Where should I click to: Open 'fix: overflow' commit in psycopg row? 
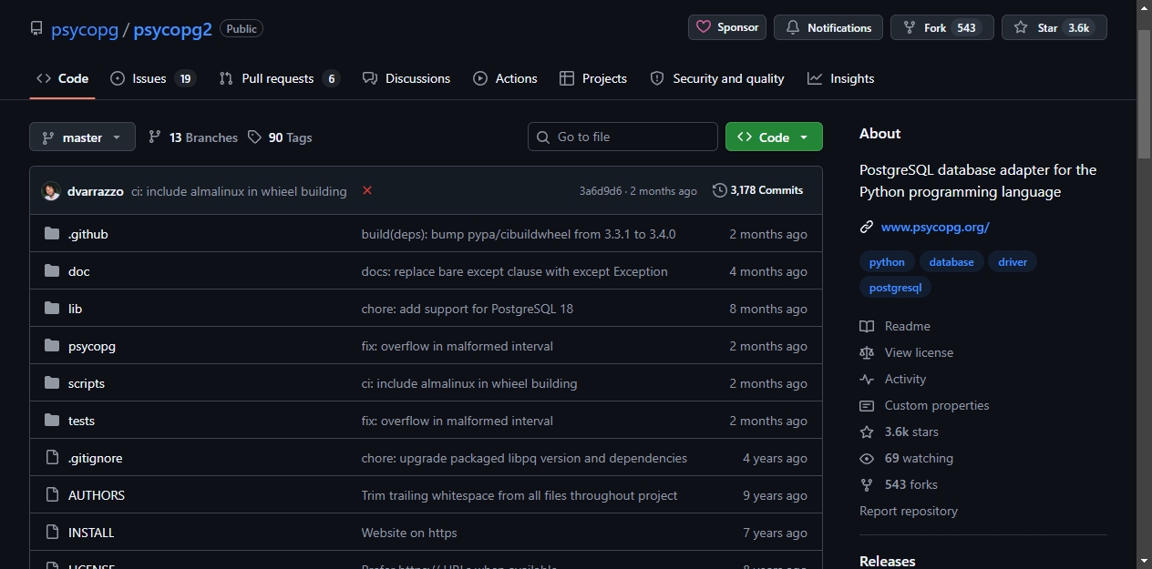coord(458,346)
